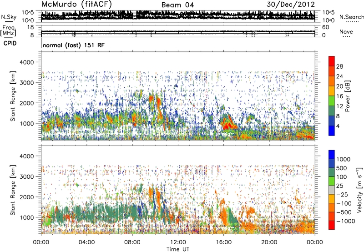Click the Freq. [MHz] axis label
364x252 pixels.
tap(9, 30)
